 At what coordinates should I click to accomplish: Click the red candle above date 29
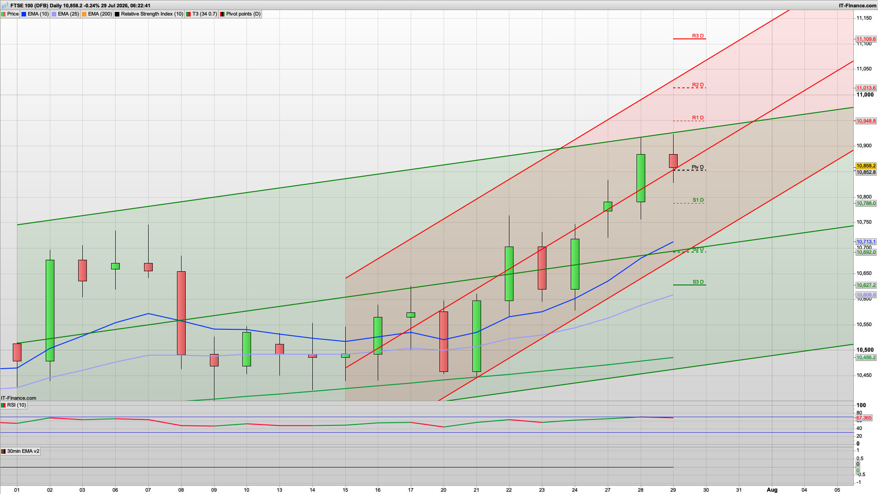(x=673, y=161)
